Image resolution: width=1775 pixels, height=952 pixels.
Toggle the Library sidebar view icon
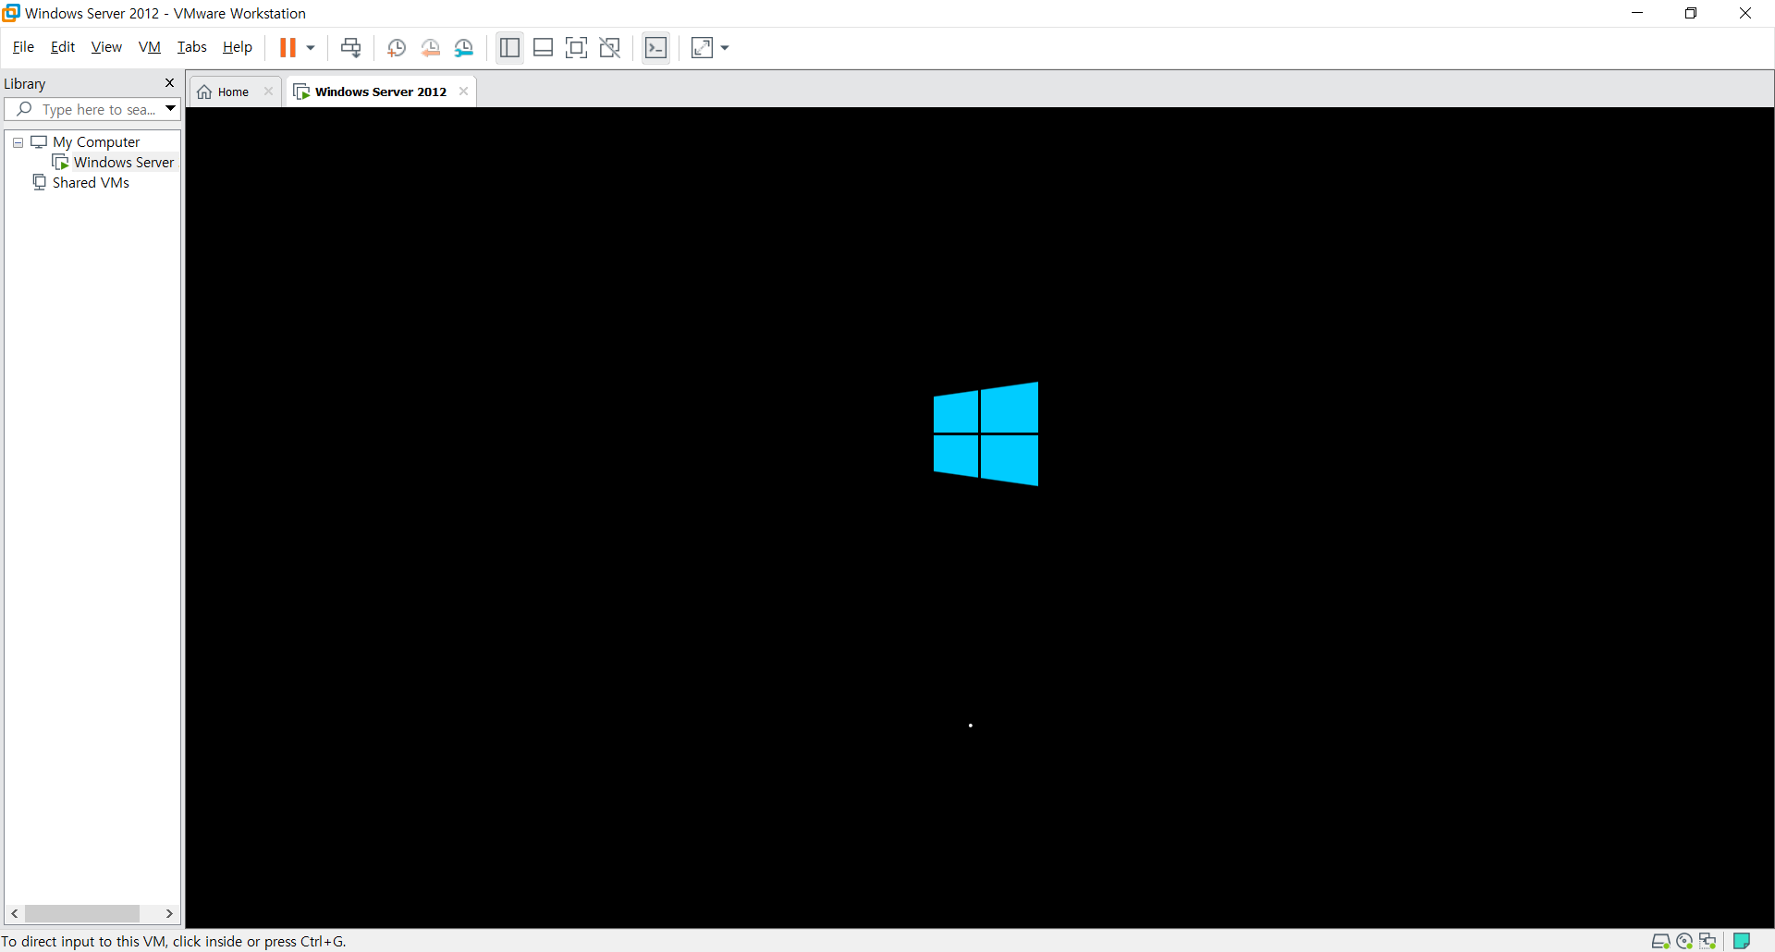click(x=509, y=48)
